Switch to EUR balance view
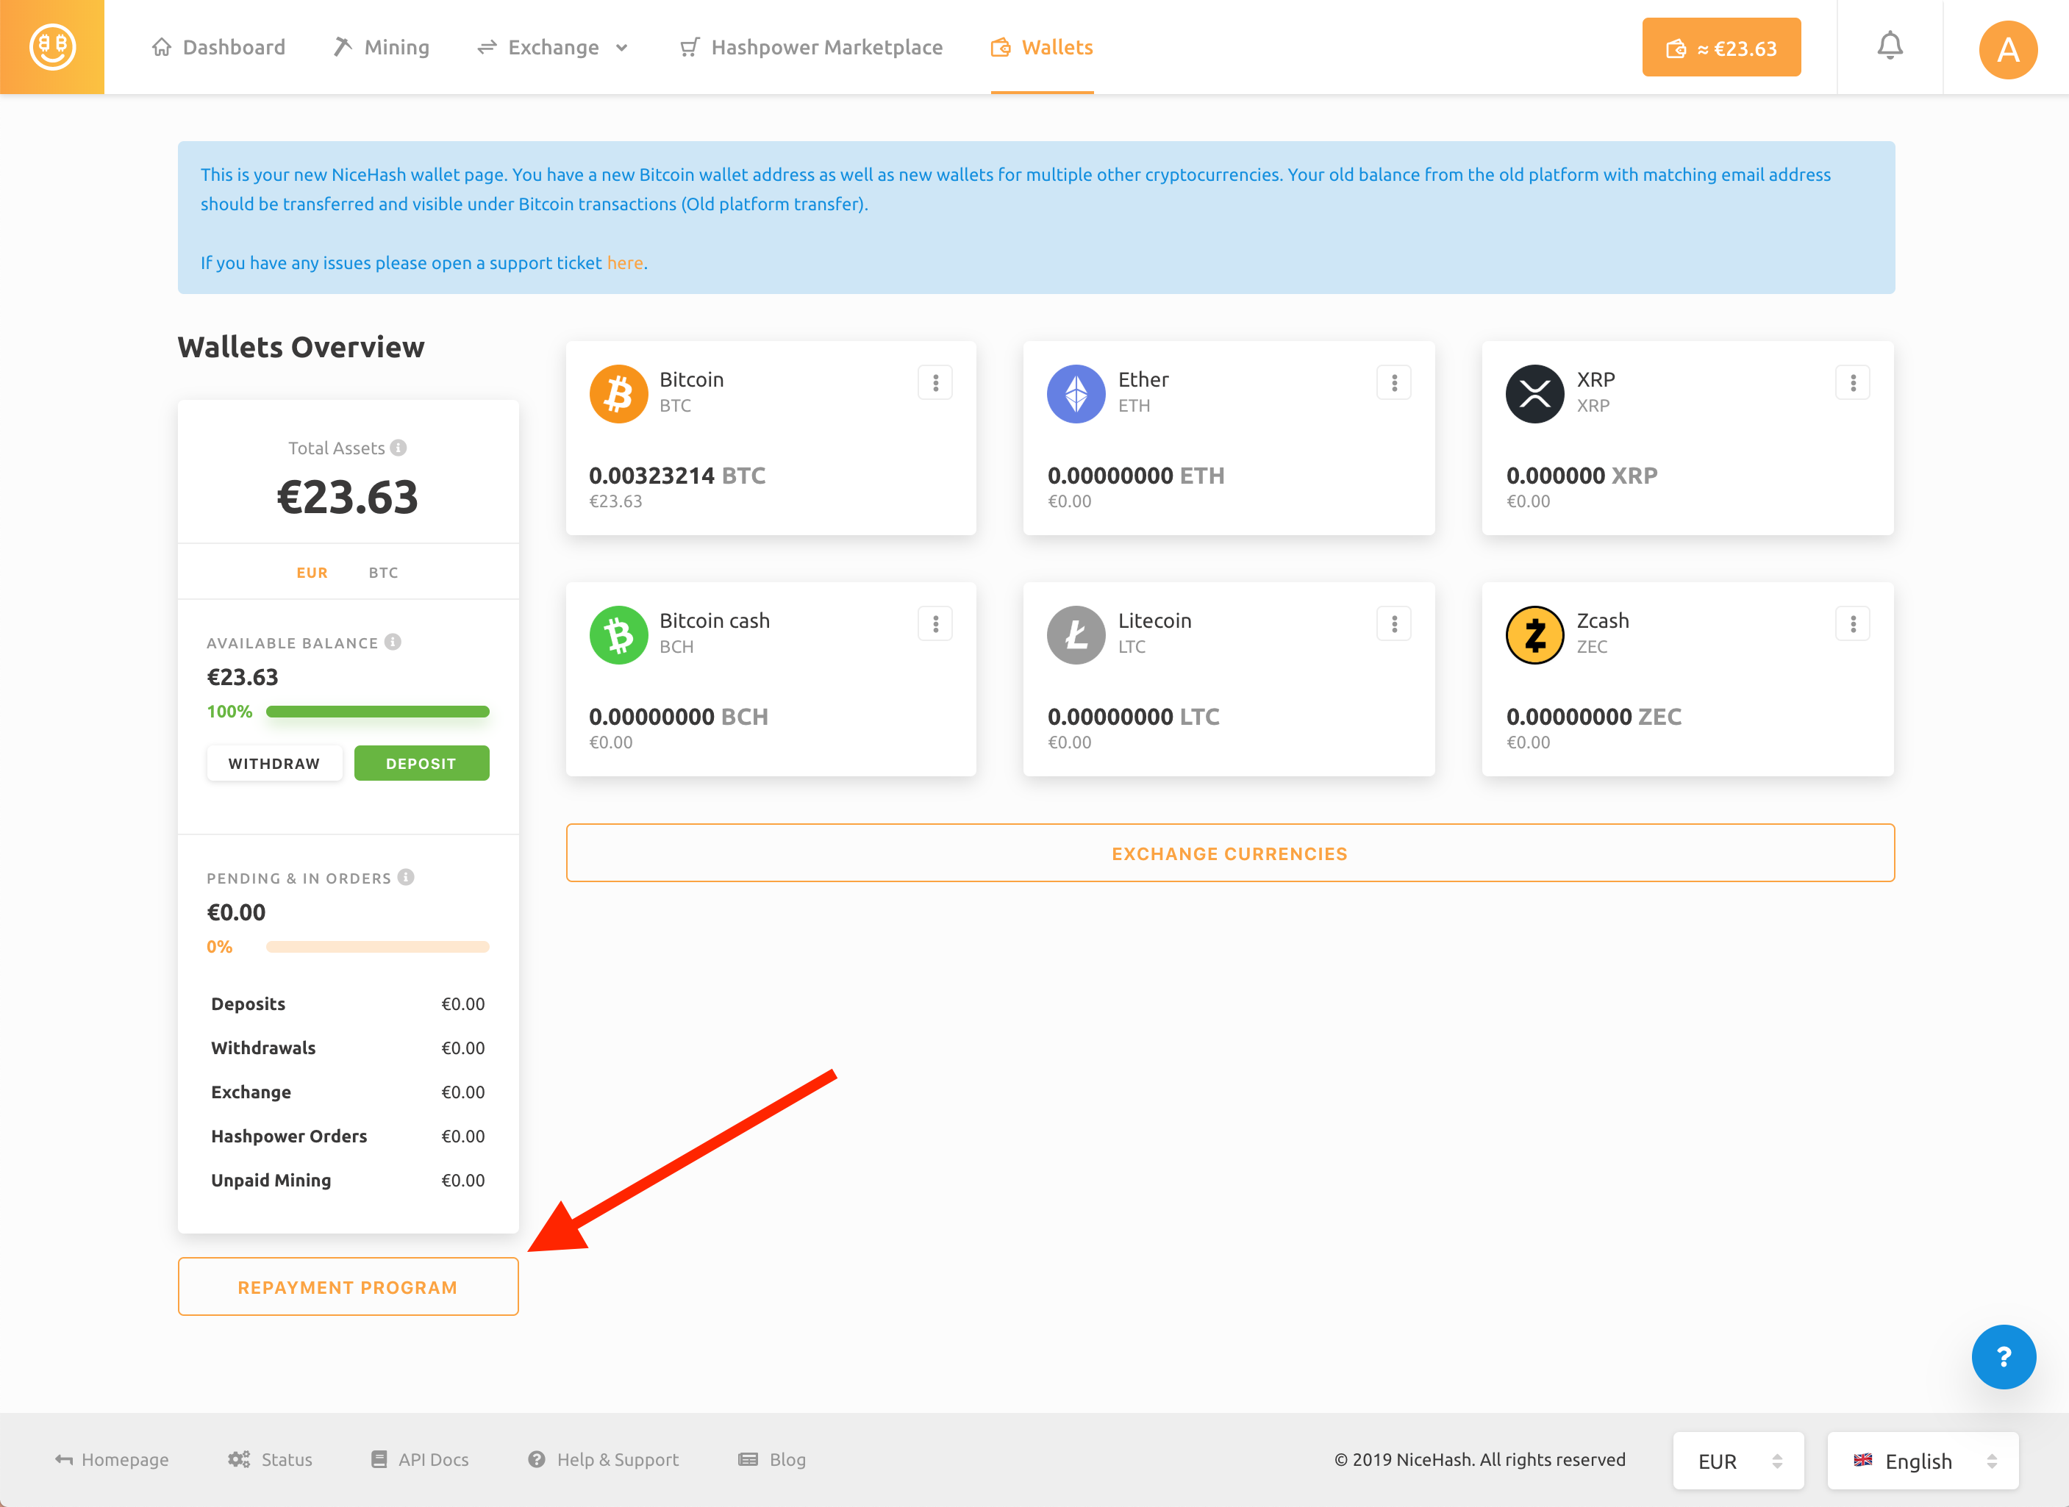 click(312, 570)
